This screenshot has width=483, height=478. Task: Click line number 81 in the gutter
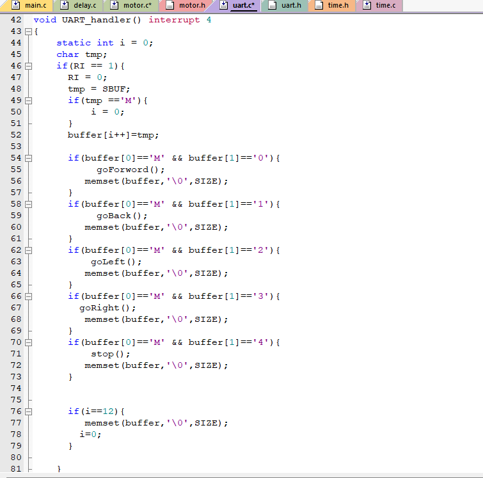pyautogui.click(x=16, y=469)
